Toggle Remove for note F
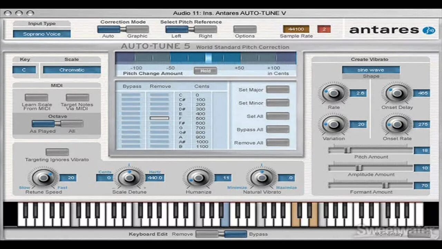 [x=159, y=118]
